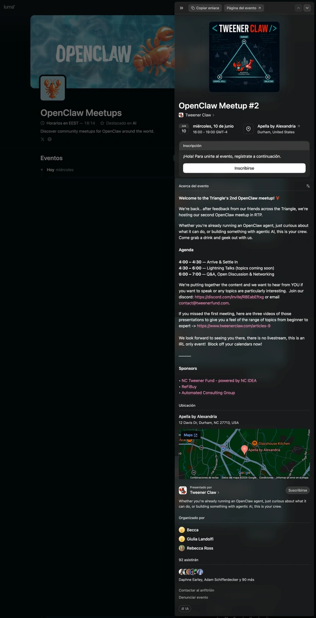Click the Copiar enlace button
This screenshot has width=316, height=618.
[205, 8]
